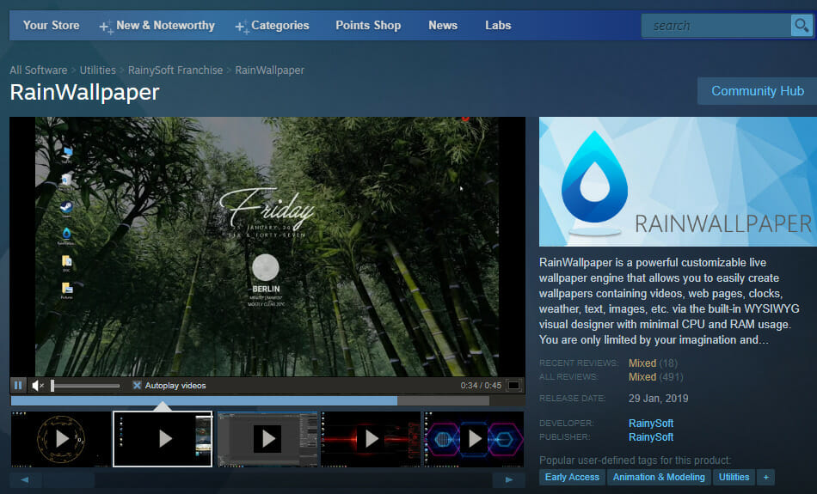Play the first video thumbnail with circular clock
The height and width of the screenshot is (494, 817).
[x=61, y=438]
